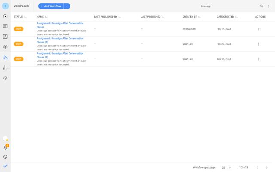Click the Quan Lee cell in Jun 17 row
The width and height of the screenshot is (275, 172).
pos(188,59)
